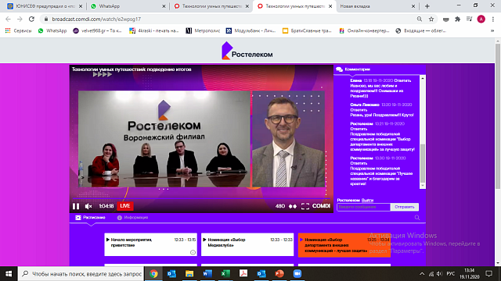Click the Комментарии chat tab header
Viewport: 501px width, 281px height.
(353, 69)
